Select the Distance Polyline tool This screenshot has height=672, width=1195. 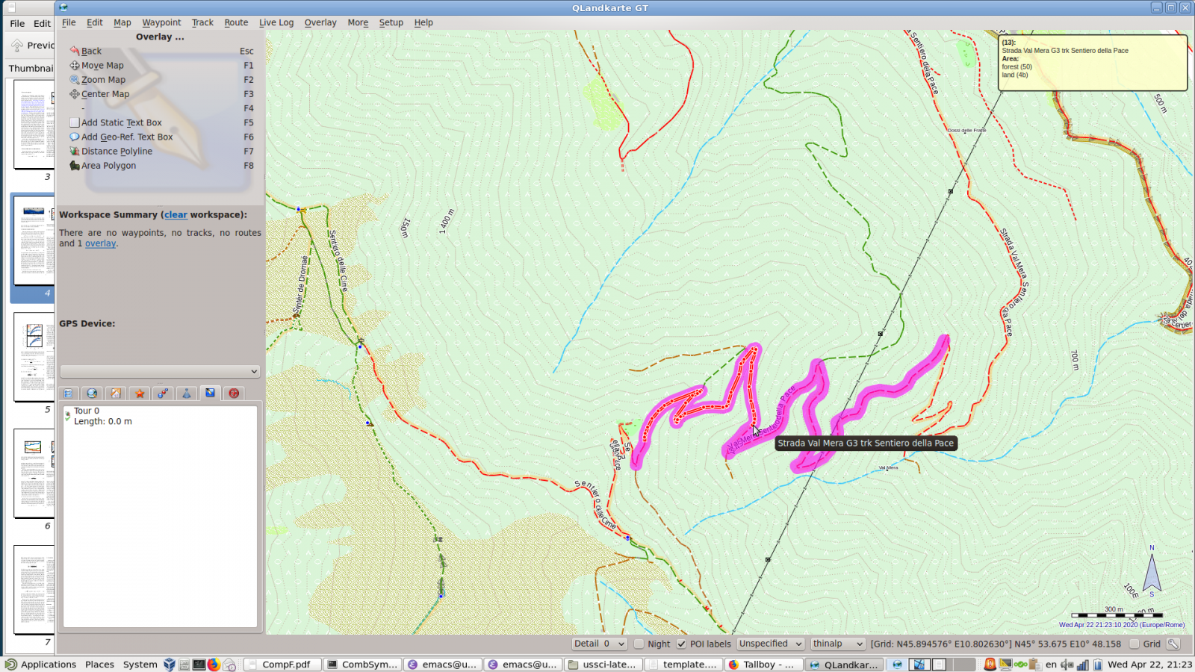117,152
